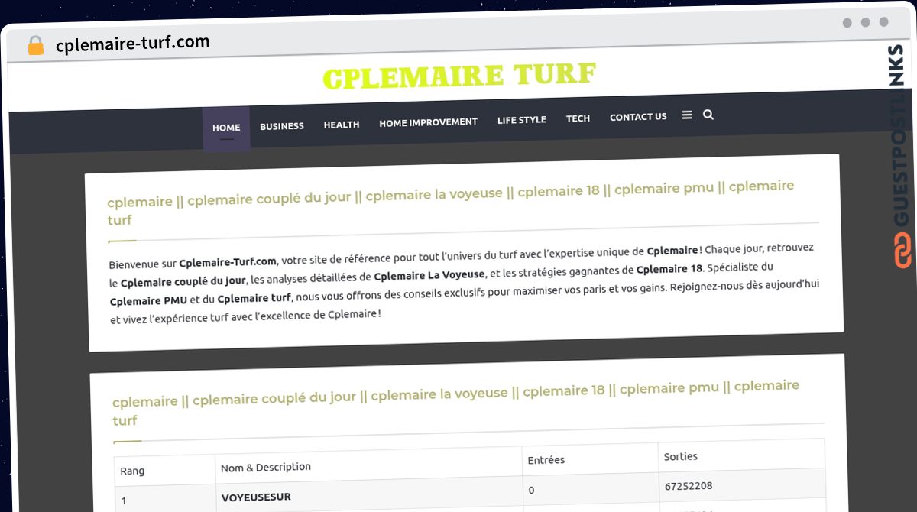This screenshot has width=917, height=512.
Task: Go to HOME IMPROVEMENT section
Action: click(x=428, y=122)
